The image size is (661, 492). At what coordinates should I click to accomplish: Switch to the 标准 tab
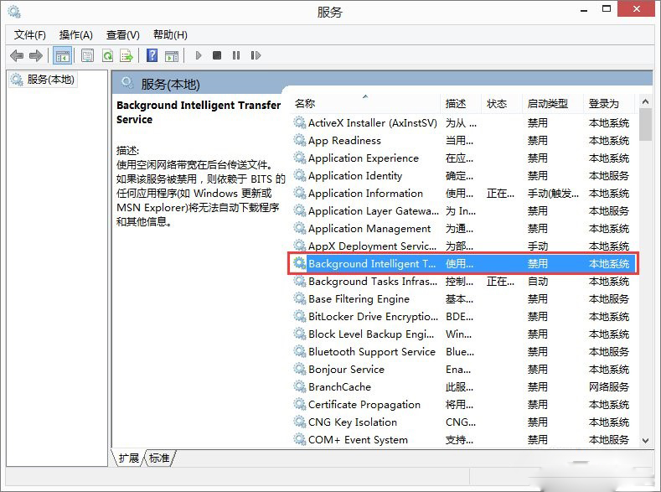click(159, 458)
